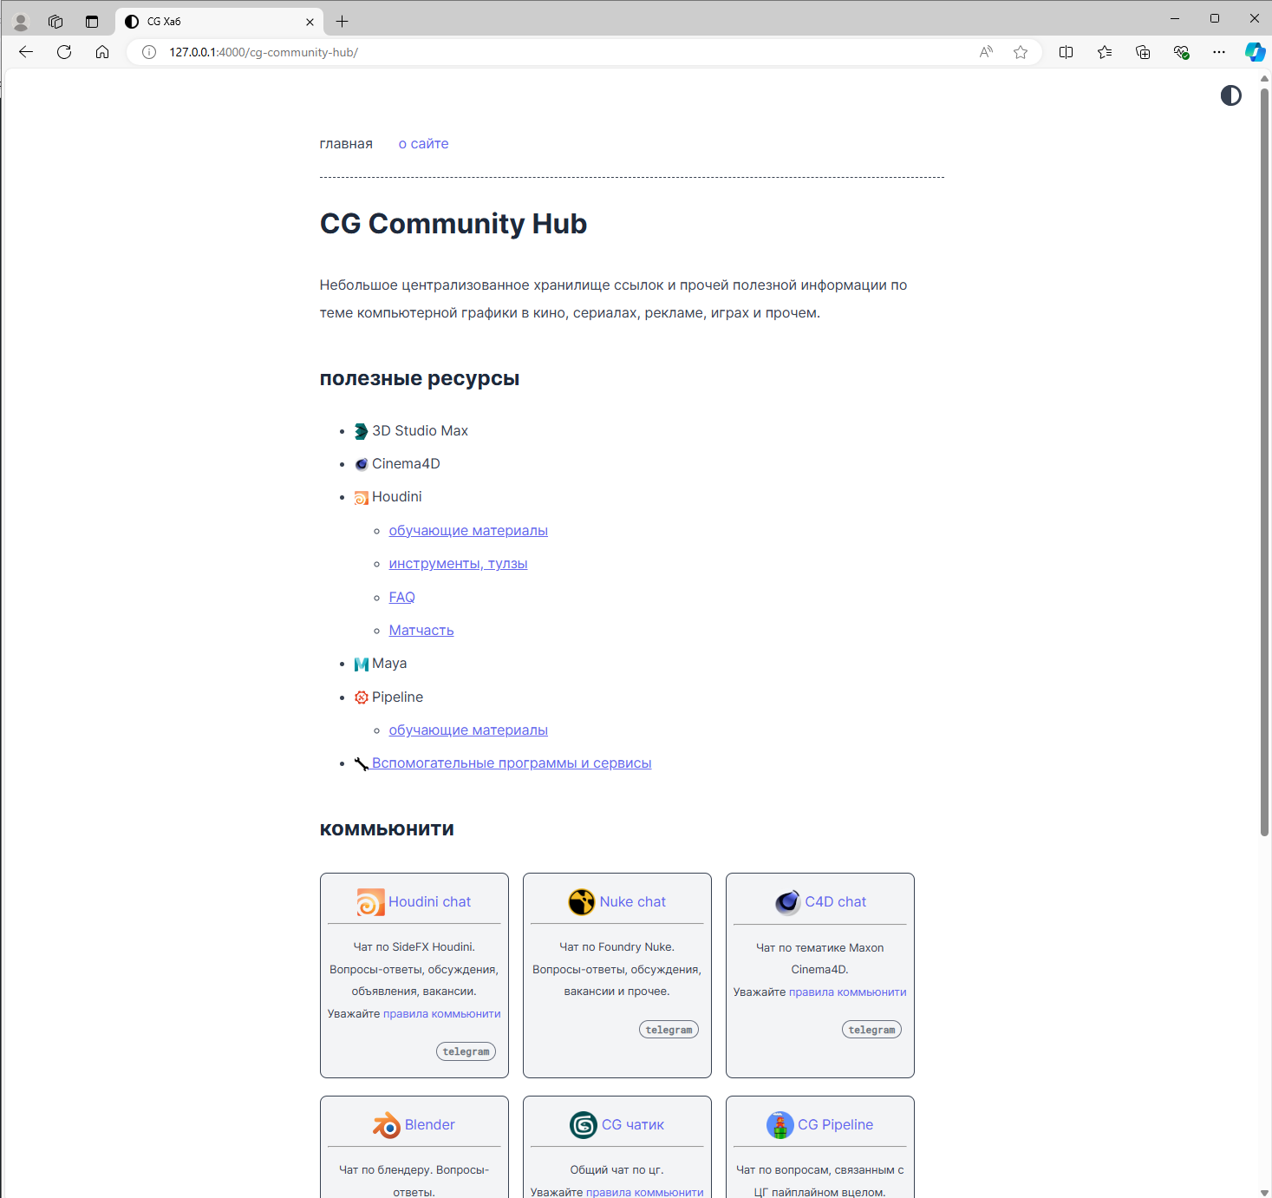This screenshot has height=1198, width=1272.
Task: Click telegram badge in Nuke chat card
Action: point(669,1030)
